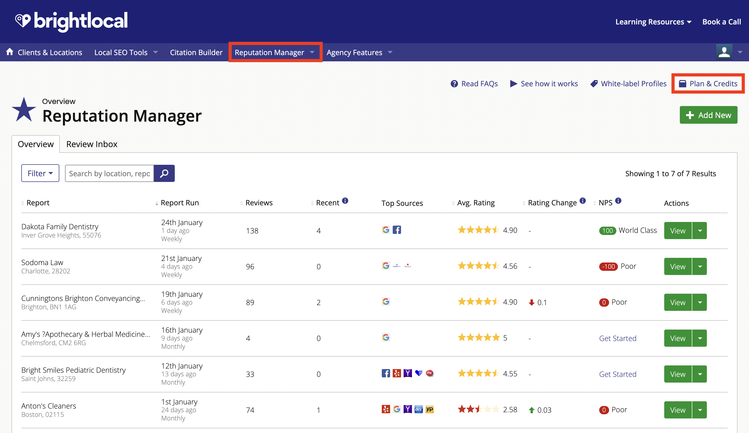The height and width of the screenshot is (433, 749).
Task: Click the Recent column info icon
Action: pyautogui.click(x=345, y=201)
